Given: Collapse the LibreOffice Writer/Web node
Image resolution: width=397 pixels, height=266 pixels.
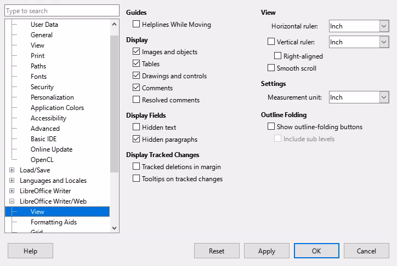Looking at the screenshot, I should tap(12, 201).
